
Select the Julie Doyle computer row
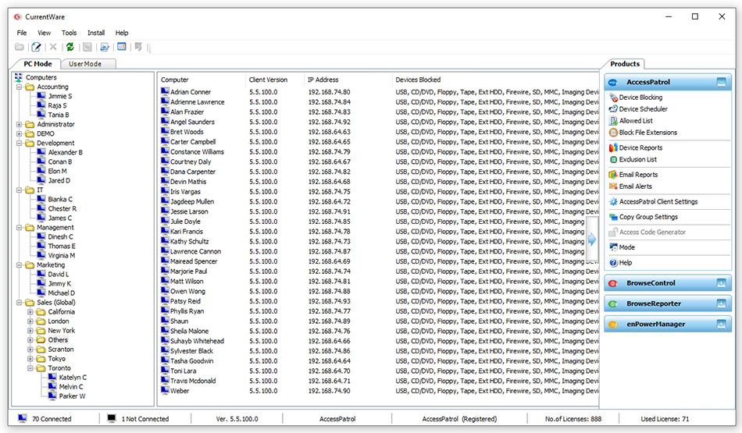pyautogui.click(x=185, y=222)
